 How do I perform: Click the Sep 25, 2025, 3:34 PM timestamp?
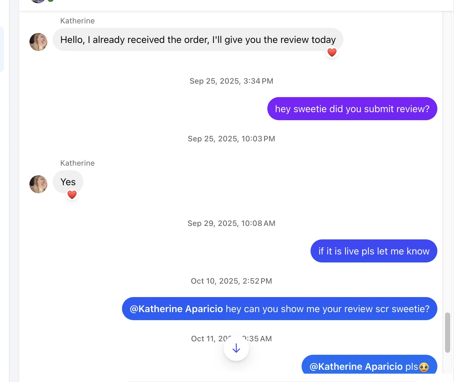coord(231,81)
